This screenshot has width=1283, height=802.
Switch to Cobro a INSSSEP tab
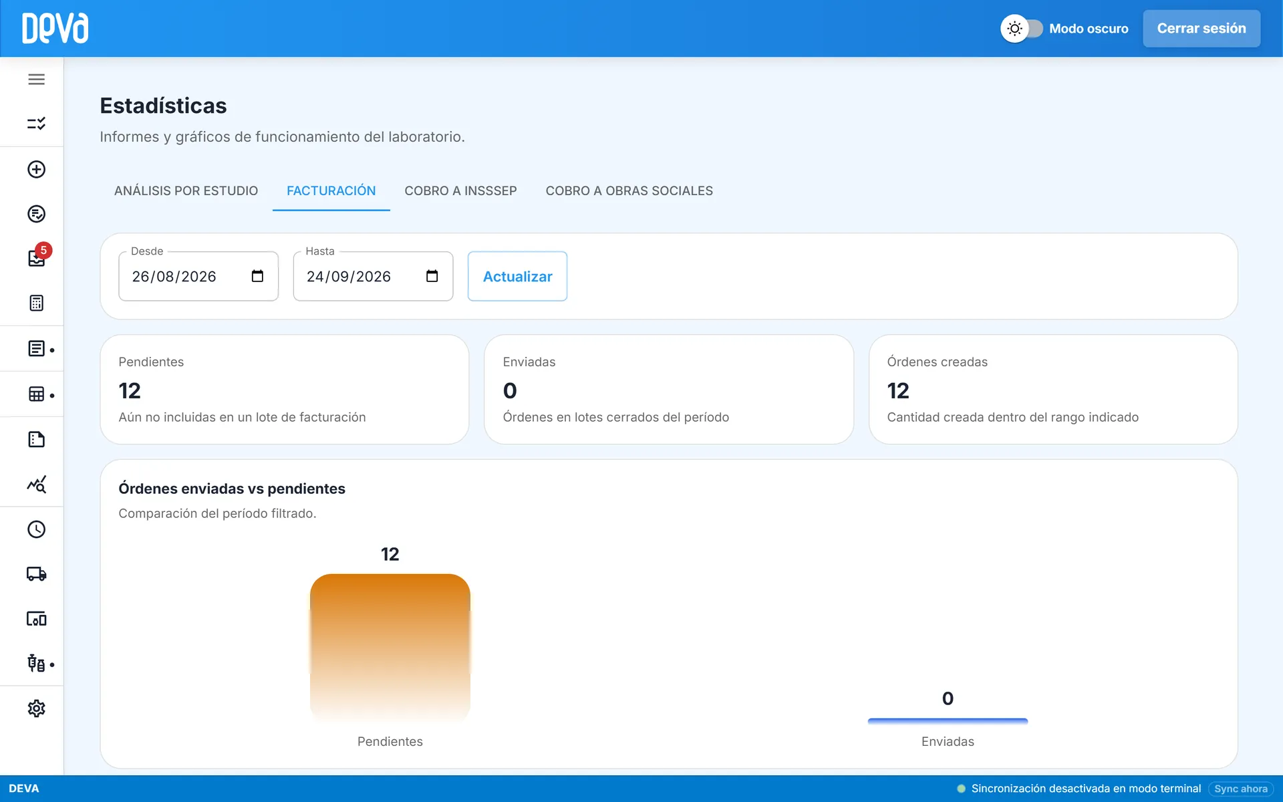coord(460,191)
